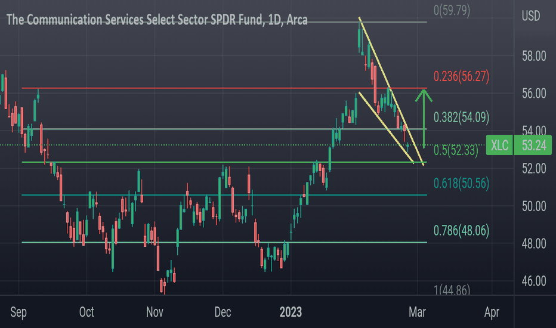Click the Nov label on time axis
Viewport: 556px width, 328px height.
click(x=155, y=312)
